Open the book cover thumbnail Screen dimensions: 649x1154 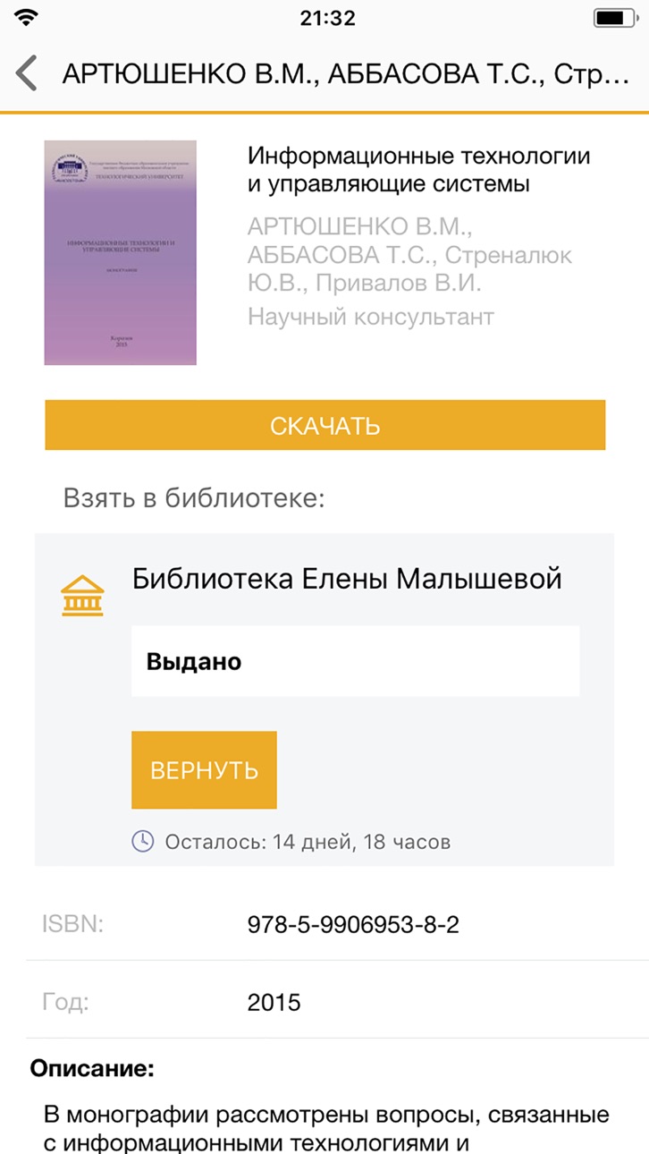click(x=121, y=252)
